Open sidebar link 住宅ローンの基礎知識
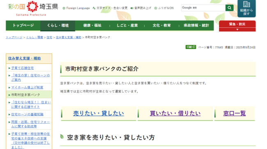Screen dimensions: 267x149 (x=27, y=114)
